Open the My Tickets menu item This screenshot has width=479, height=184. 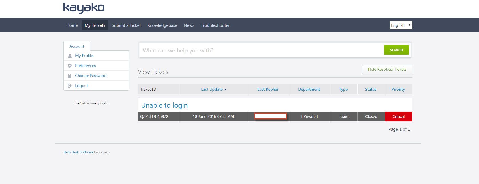click(95, 25)
